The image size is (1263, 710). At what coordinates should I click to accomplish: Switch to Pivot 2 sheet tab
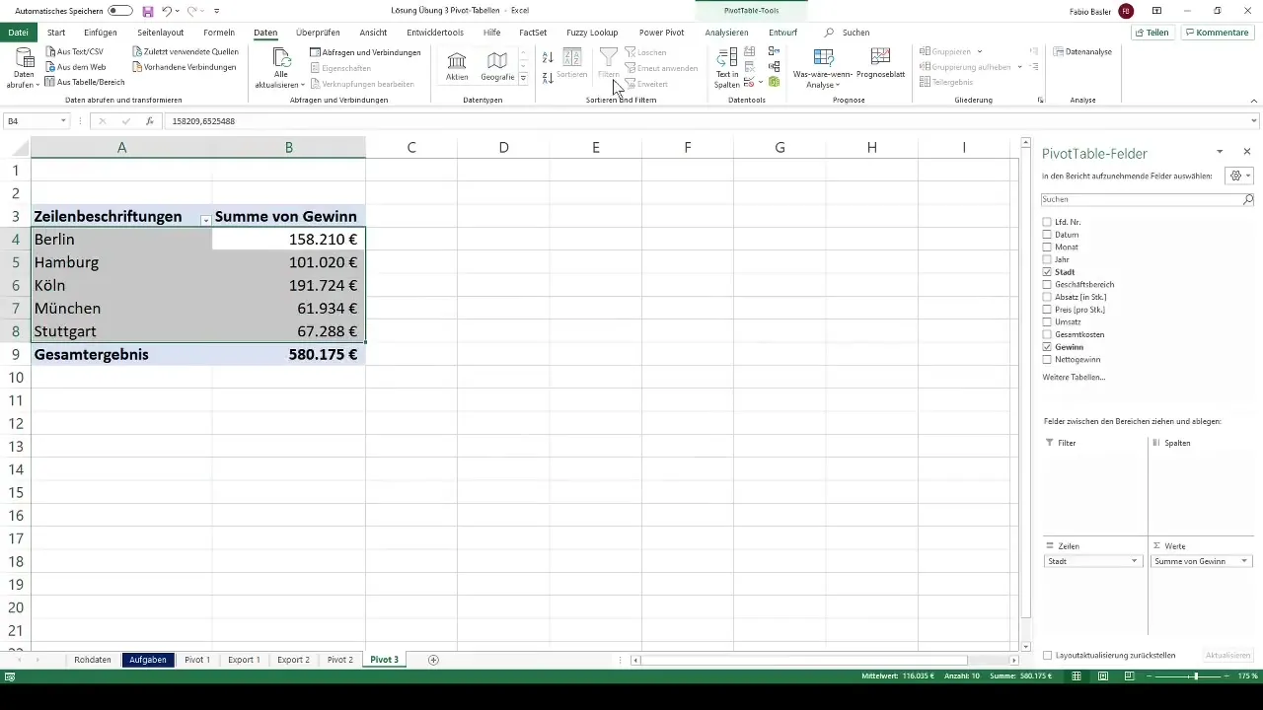click(340, 660)
